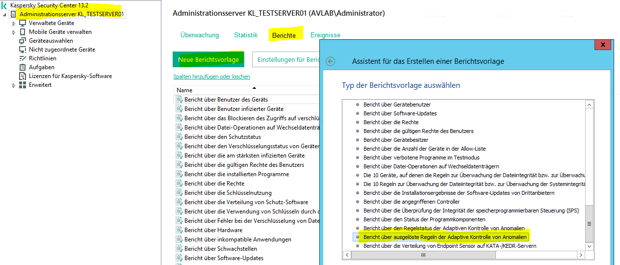This screenshot has height=265, width=620.
Task: Select Bericht über den Status der Programmkomponenten
Action: 424,219
